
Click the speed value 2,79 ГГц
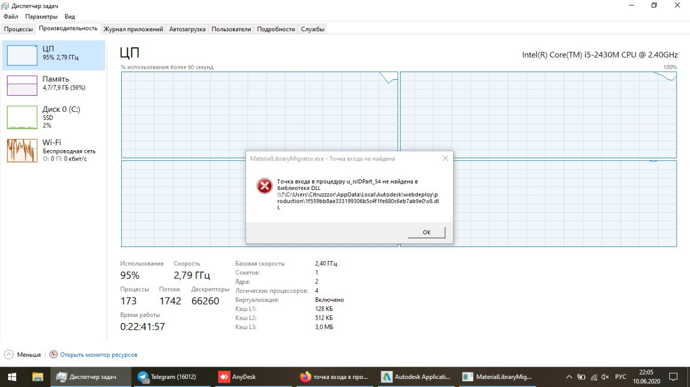tap(192, 275)
